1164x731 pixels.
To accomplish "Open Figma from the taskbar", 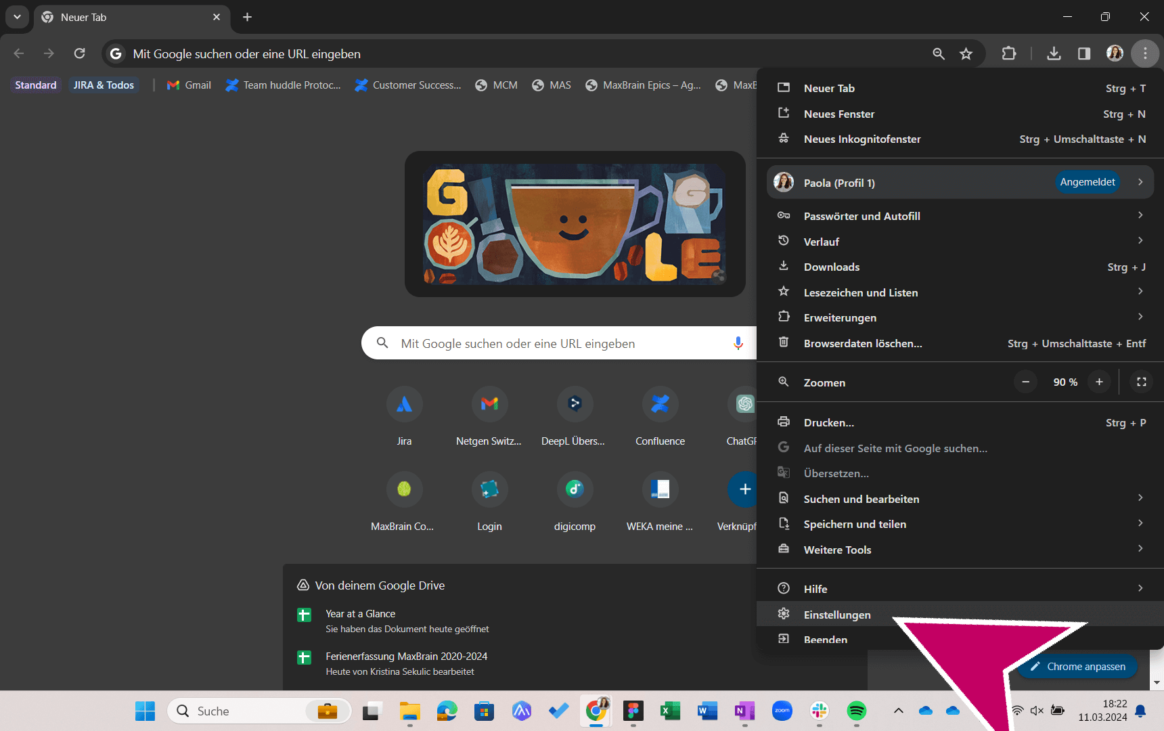I will [x=633, y=711].
